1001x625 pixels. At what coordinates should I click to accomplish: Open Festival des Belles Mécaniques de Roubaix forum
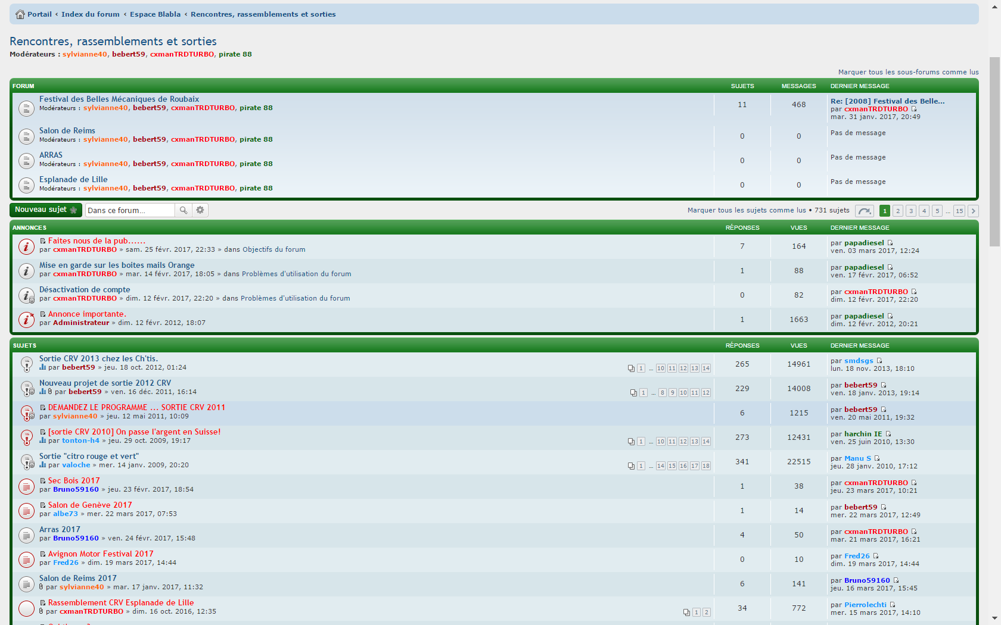click(119, 99)
